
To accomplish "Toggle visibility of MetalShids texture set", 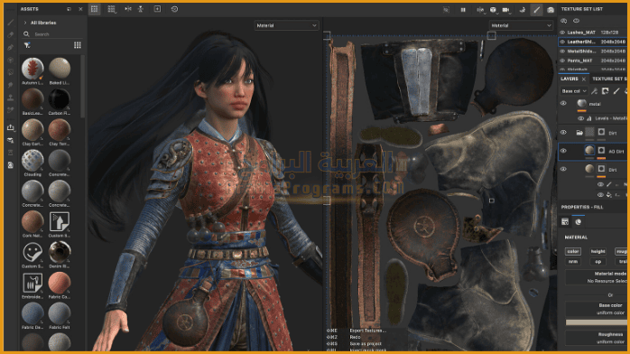I will point(562,51).
